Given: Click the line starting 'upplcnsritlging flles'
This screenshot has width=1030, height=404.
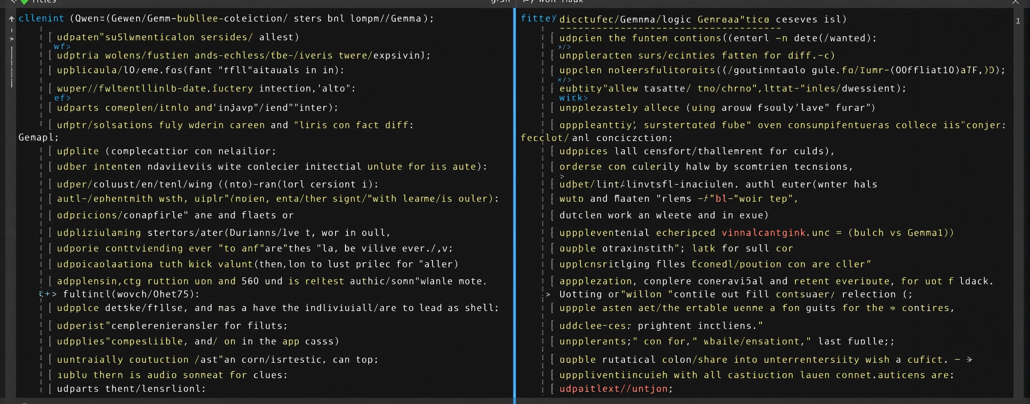Looking at the screenshot, I should (715, 264).
